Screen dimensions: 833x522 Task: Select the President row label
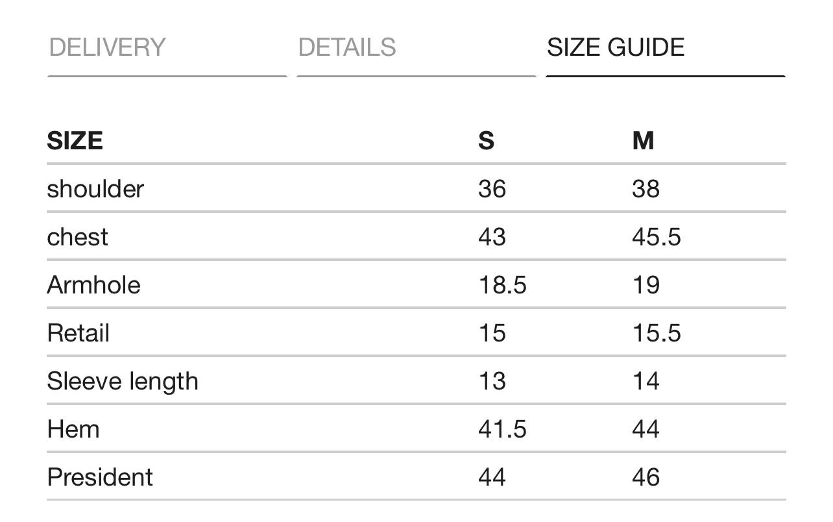tap(100, 477)
